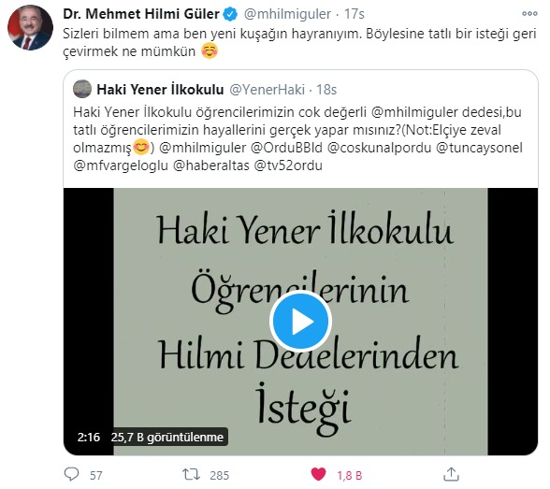Open the @mfvargeloglu mention
The image size is (550, 489).
[x=121, y=165]
